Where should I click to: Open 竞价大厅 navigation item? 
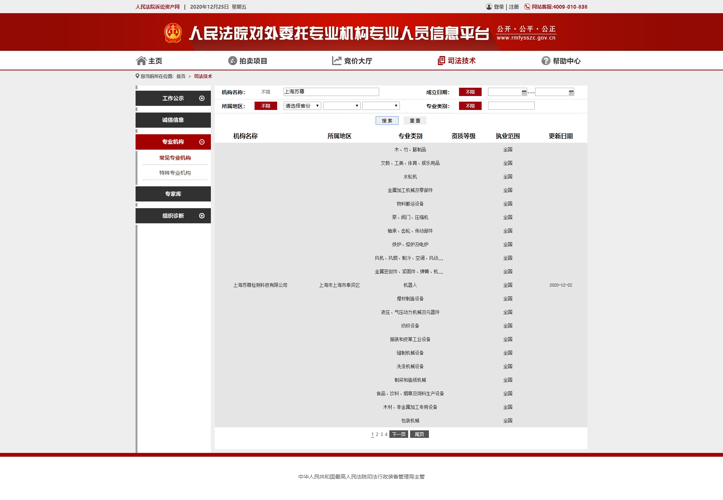pyautogui.click(x=352, y=61)
